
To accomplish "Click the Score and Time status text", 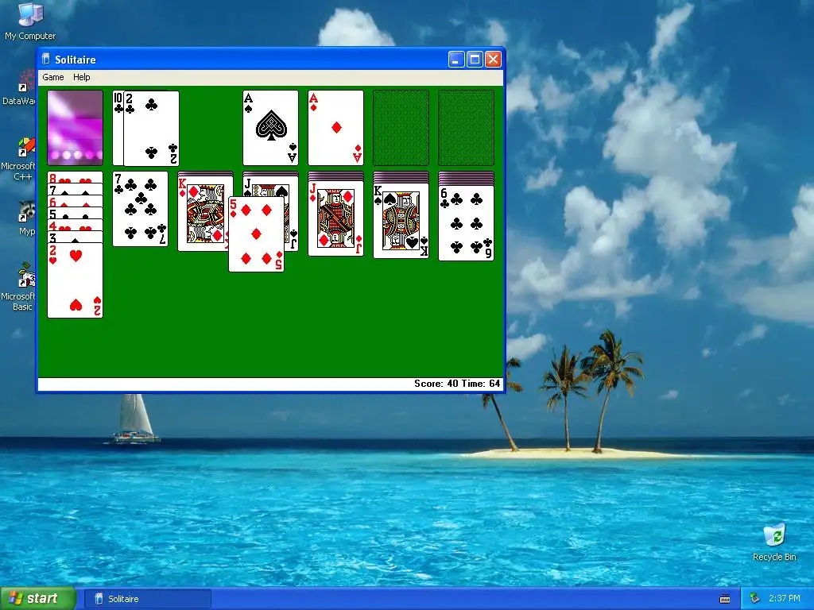I will (x=457, y=384).
